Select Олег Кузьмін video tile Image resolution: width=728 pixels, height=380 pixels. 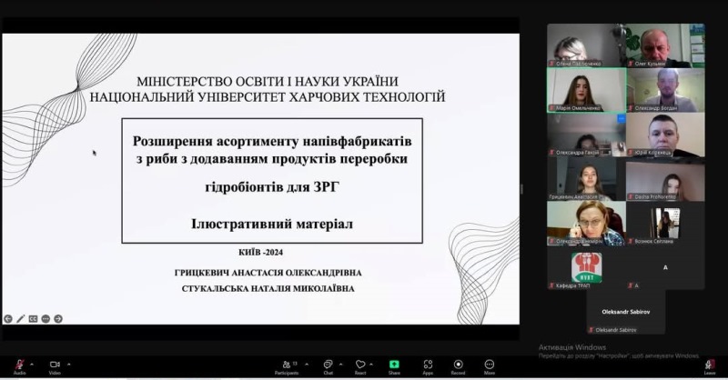pyautogui.click(x=665, y=45)
